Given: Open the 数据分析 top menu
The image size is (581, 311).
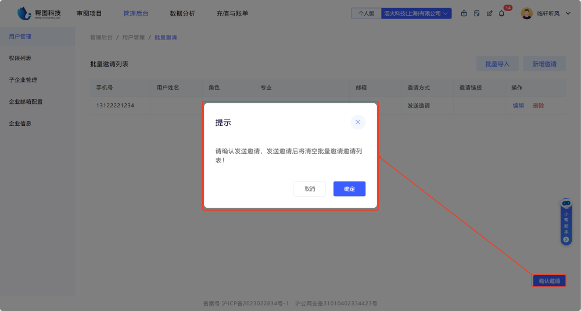Looking at the screenshot, I should 182,13.
